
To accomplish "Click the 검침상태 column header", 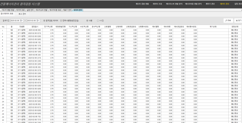I will [x=235, y=27].
